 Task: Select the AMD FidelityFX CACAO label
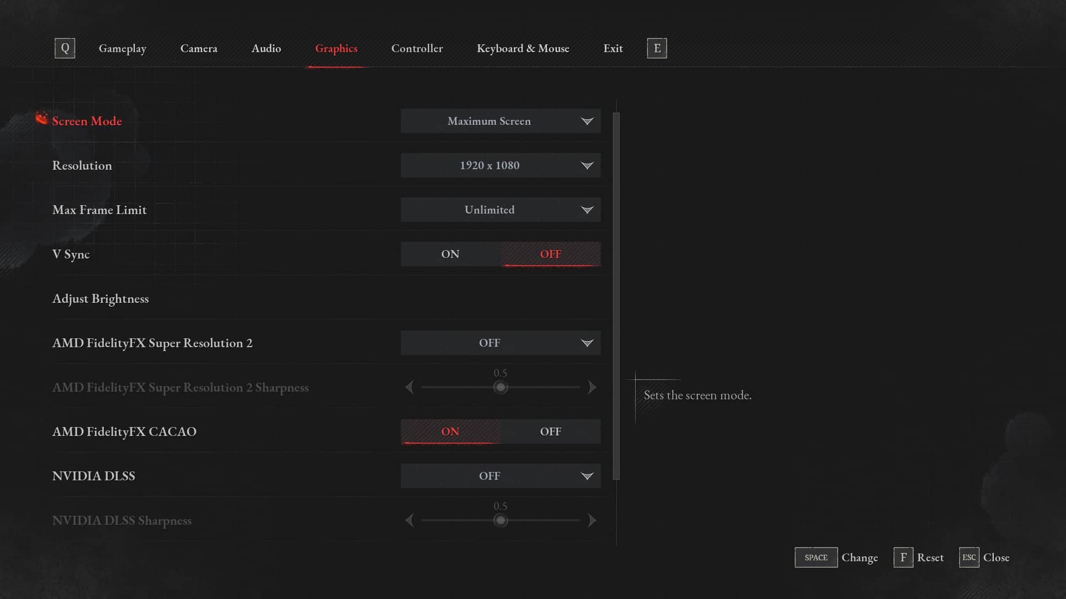click(x=124, y=432)
